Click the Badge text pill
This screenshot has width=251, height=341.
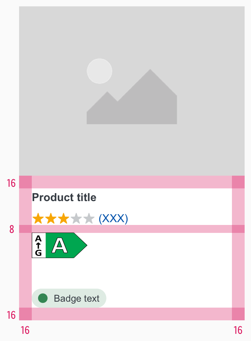pyautogui.click(x=69, y=298)
